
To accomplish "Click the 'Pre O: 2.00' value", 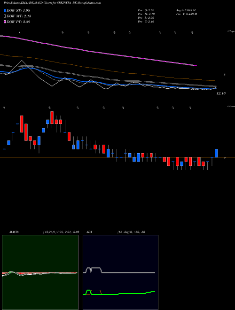I will coord(146,10).
